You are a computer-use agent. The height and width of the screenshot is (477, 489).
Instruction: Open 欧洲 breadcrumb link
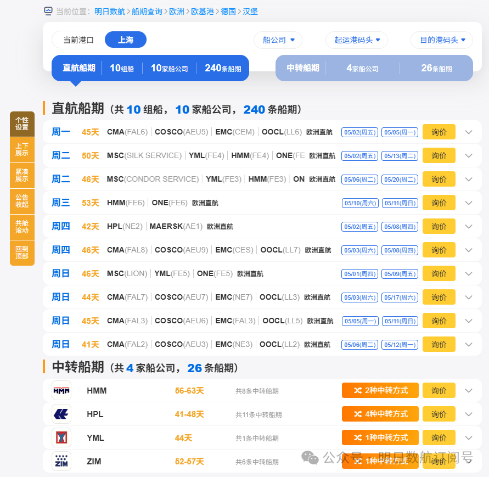pos(177,12)
